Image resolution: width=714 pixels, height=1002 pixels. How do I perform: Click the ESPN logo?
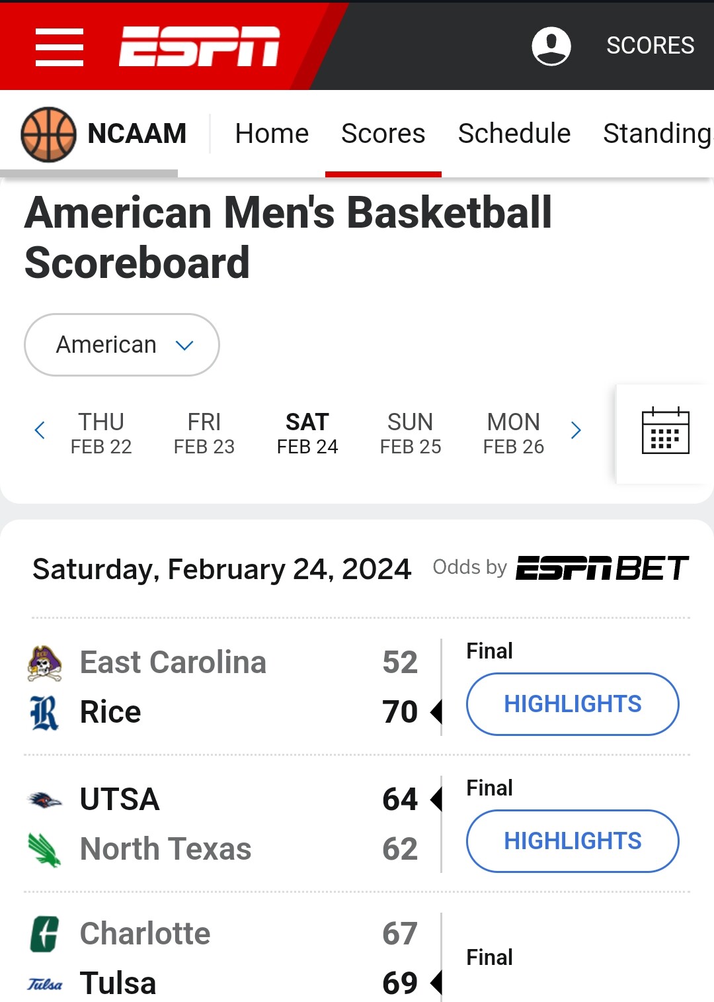point(199,46)
